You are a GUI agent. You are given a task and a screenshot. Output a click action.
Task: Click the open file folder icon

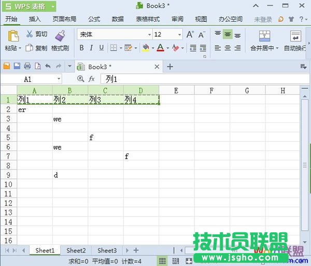(7, 66)
